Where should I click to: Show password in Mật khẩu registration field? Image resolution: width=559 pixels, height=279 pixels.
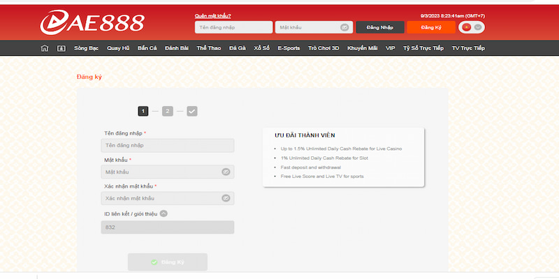pos(226,172)
